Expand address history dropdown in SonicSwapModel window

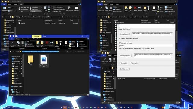[x=59, y=17]
